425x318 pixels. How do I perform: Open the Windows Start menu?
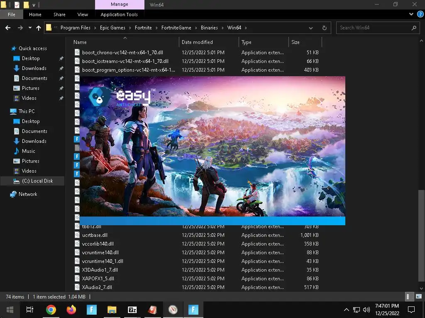tap(10, 310)
